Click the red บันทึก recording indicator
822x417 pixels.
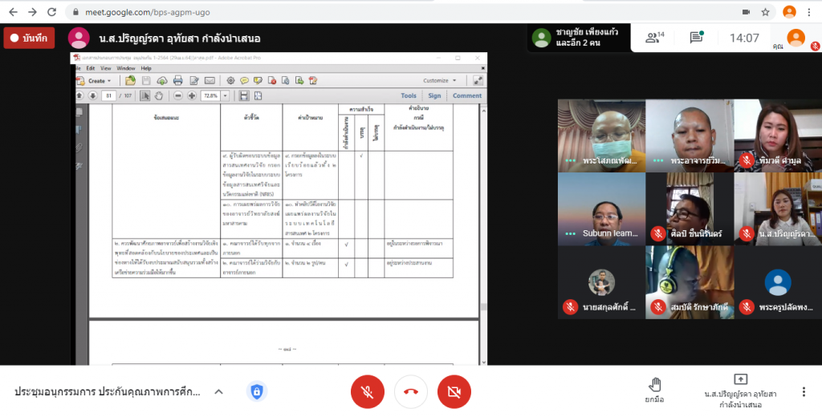click(29, 38)
